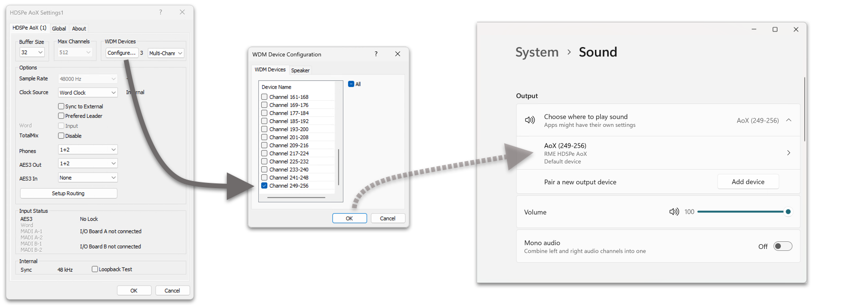The height and width of the screenshot is (305, 856).
Task: Open the Clock Source dropdown
Action: point(88,93)
